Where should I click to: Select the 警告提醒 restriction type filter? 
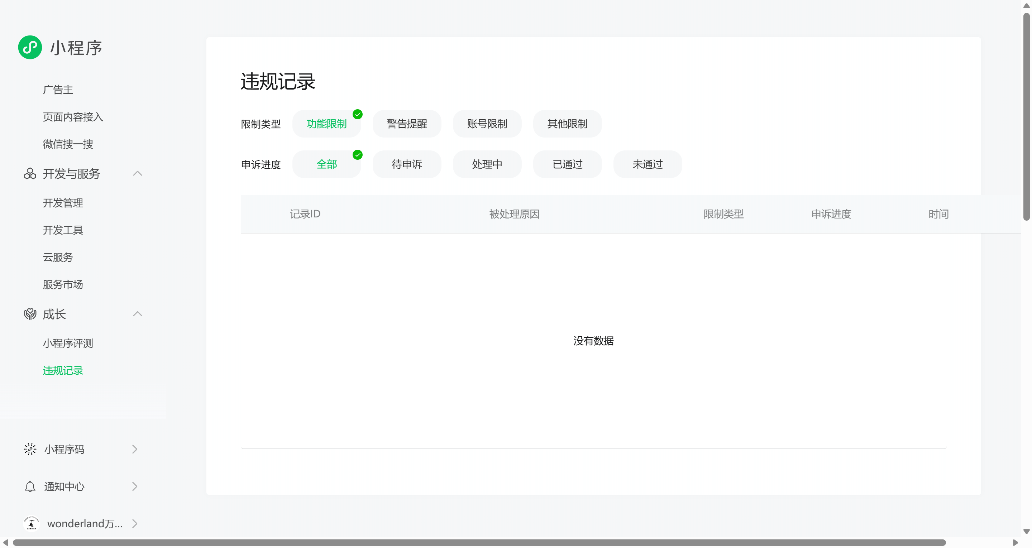(407, 124)
